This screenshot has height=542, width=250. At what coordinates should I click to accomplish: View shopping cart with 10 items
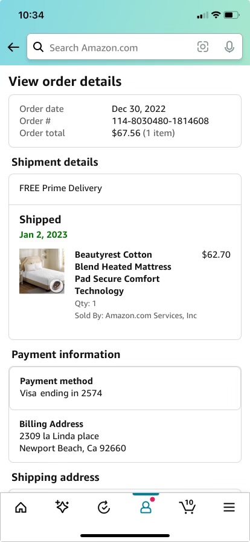tap(187, 507)
